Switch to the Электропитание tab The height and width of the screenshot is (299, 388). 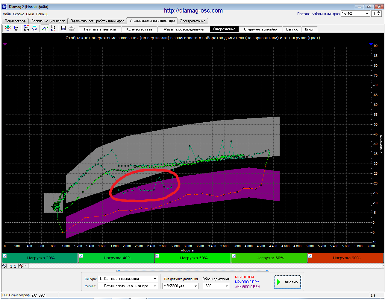tap(193, 21)
